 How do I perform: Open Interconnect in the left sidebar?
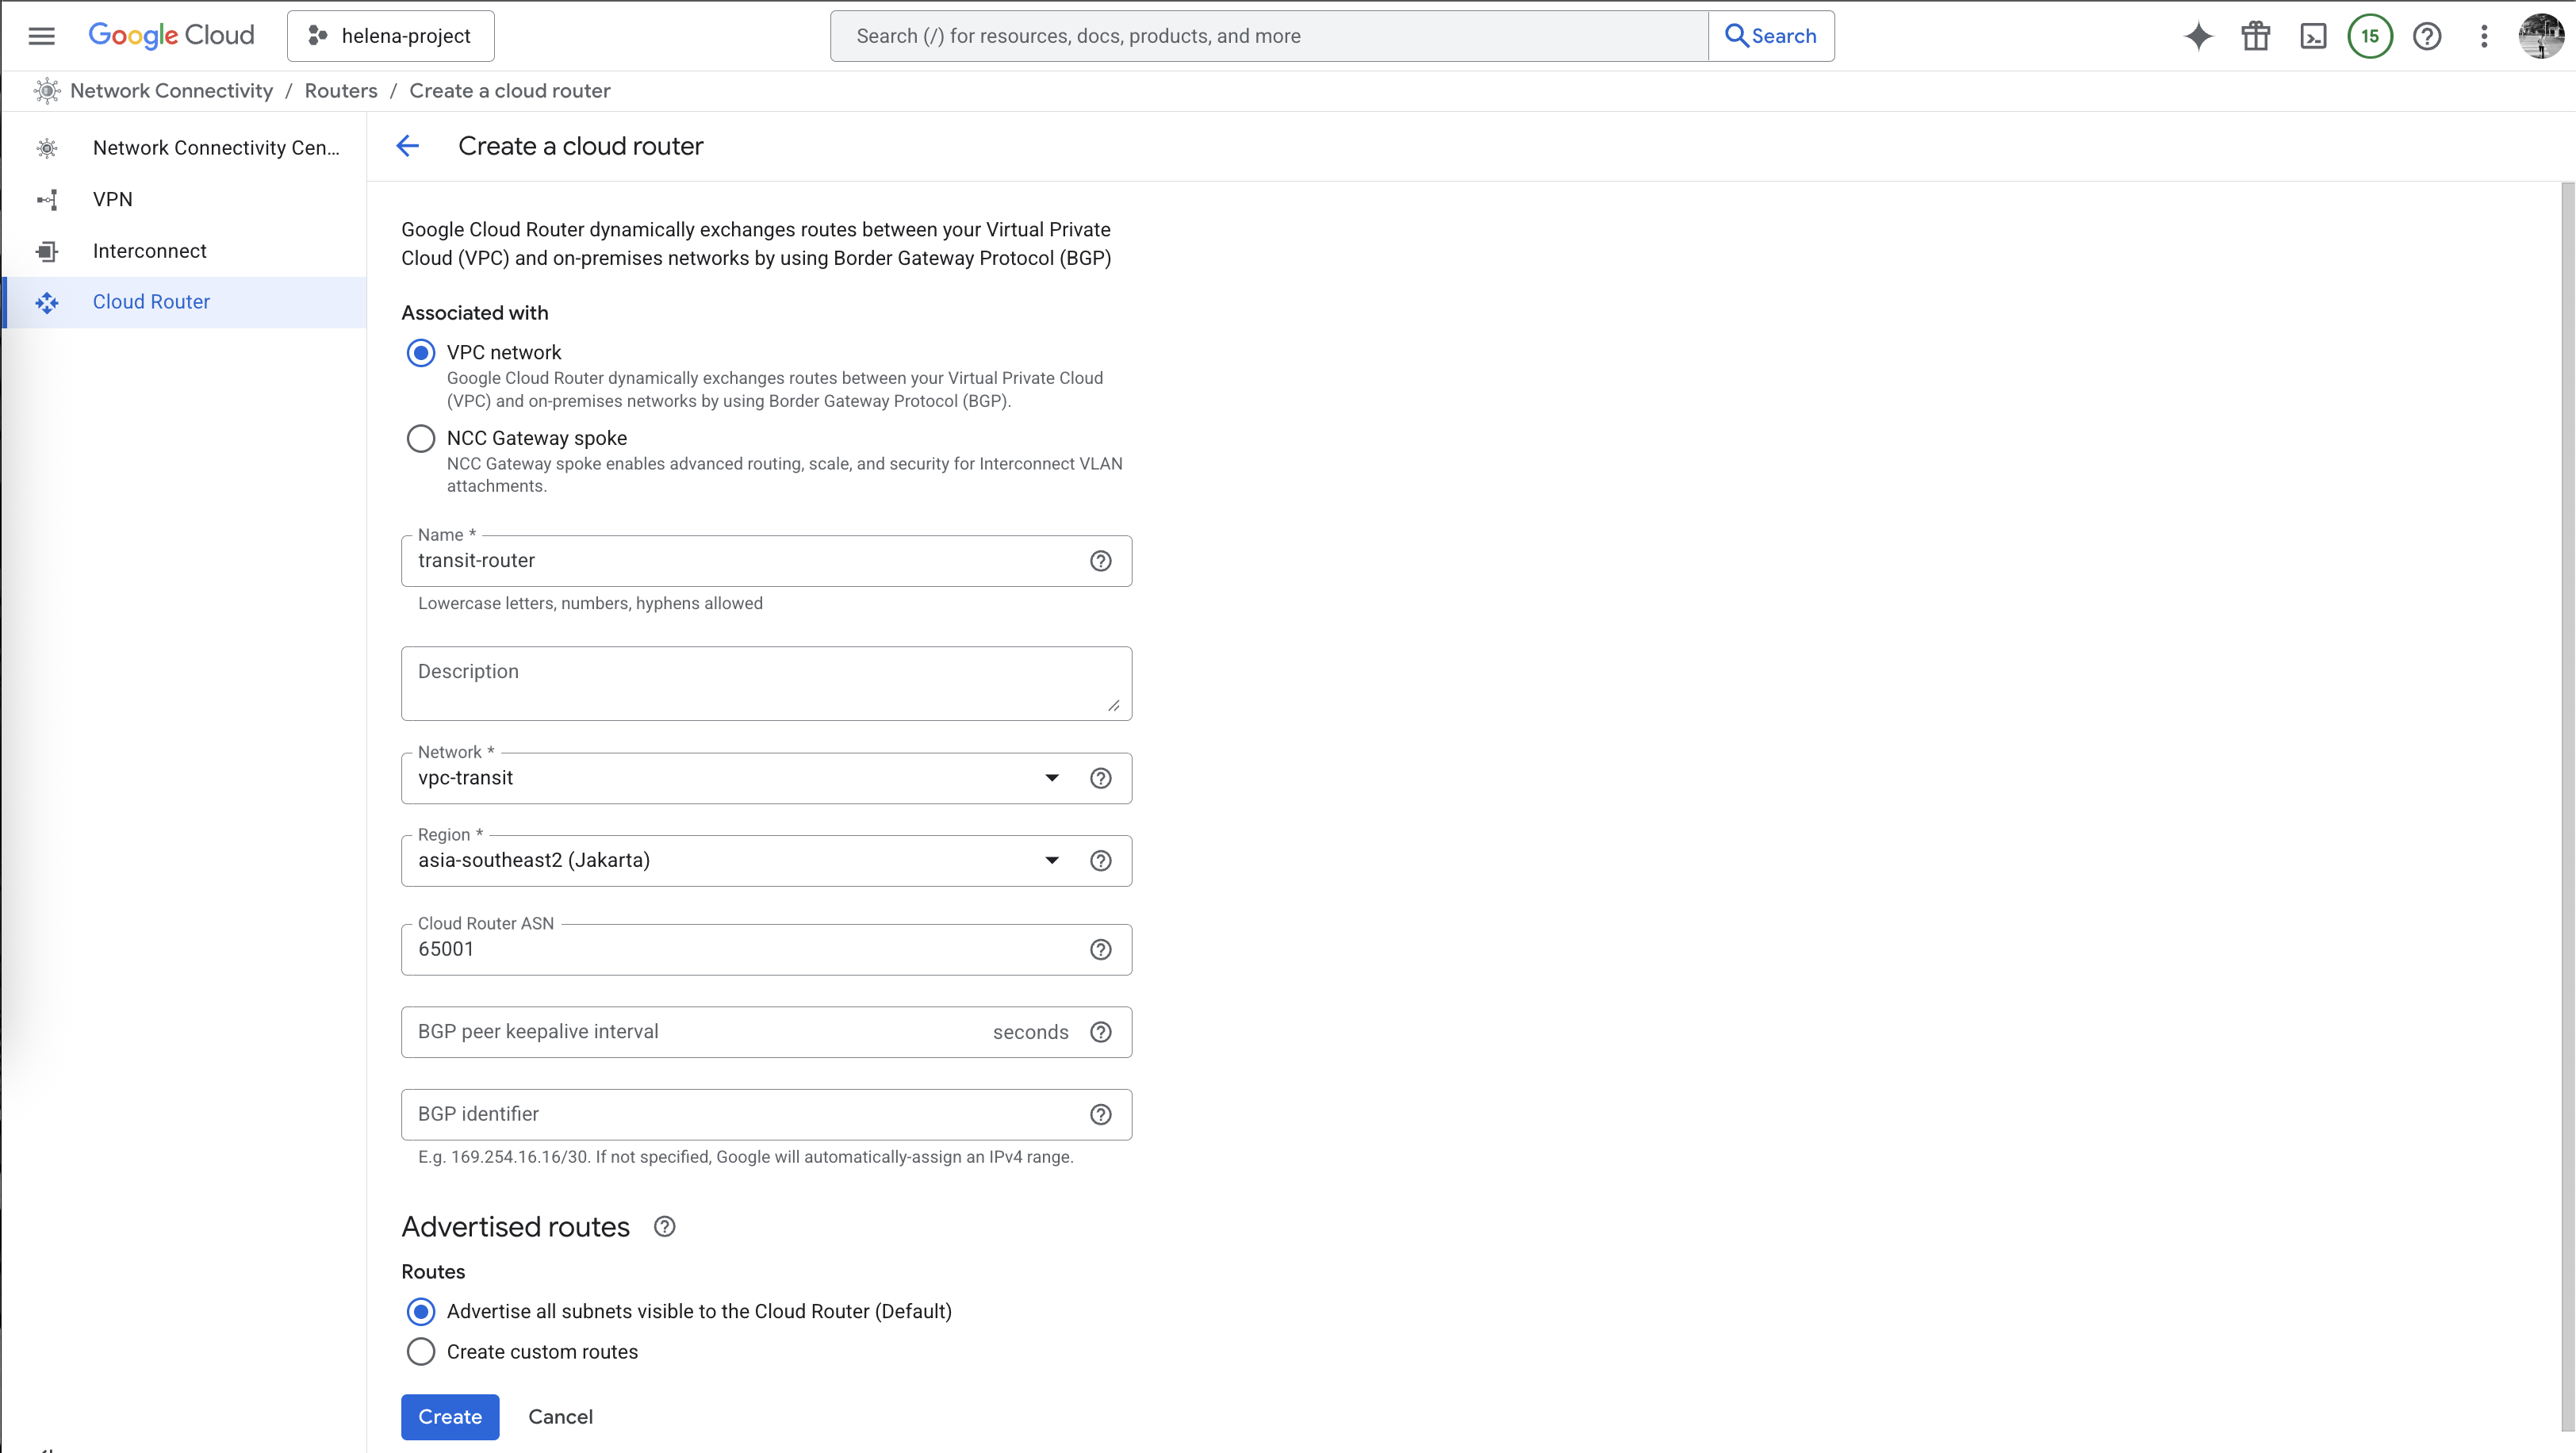pyautogui.click(x=149, y=251)
